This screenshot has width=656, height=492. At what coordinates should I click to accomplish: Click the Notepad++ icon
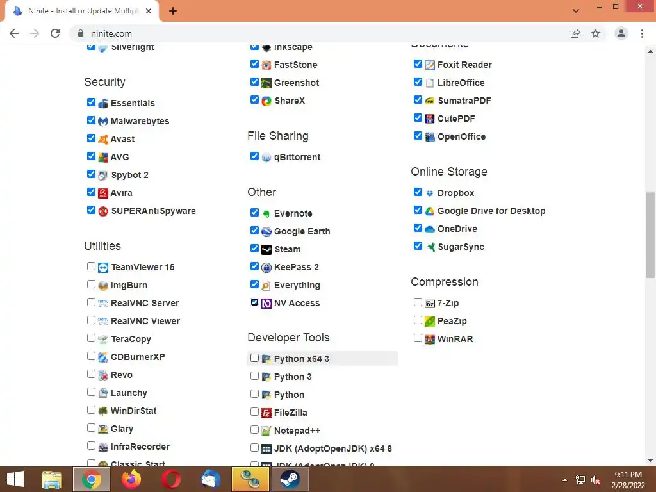coord(266,431)
